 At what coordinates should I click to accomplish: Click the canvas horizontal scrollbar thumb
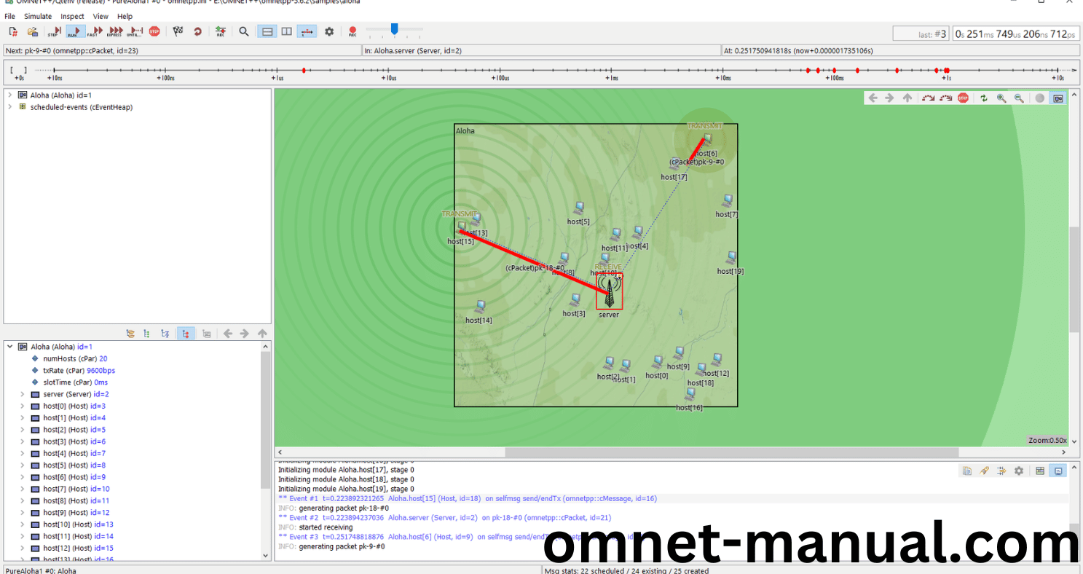point(731,452)
